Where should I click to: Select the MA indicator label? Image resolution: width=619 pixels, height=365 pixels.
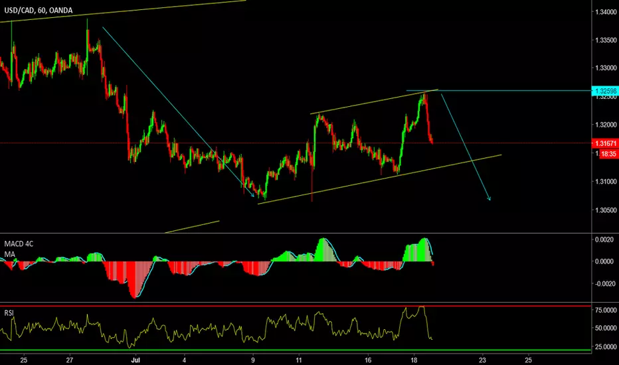click(9, 254)
